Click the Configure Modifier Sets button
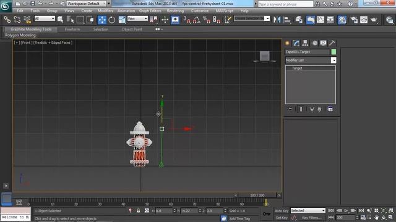The image size is (396, 222). (330, 109)
